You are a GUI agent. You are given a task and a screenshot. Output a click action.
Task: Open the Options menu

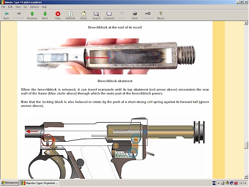click(34, 7)
